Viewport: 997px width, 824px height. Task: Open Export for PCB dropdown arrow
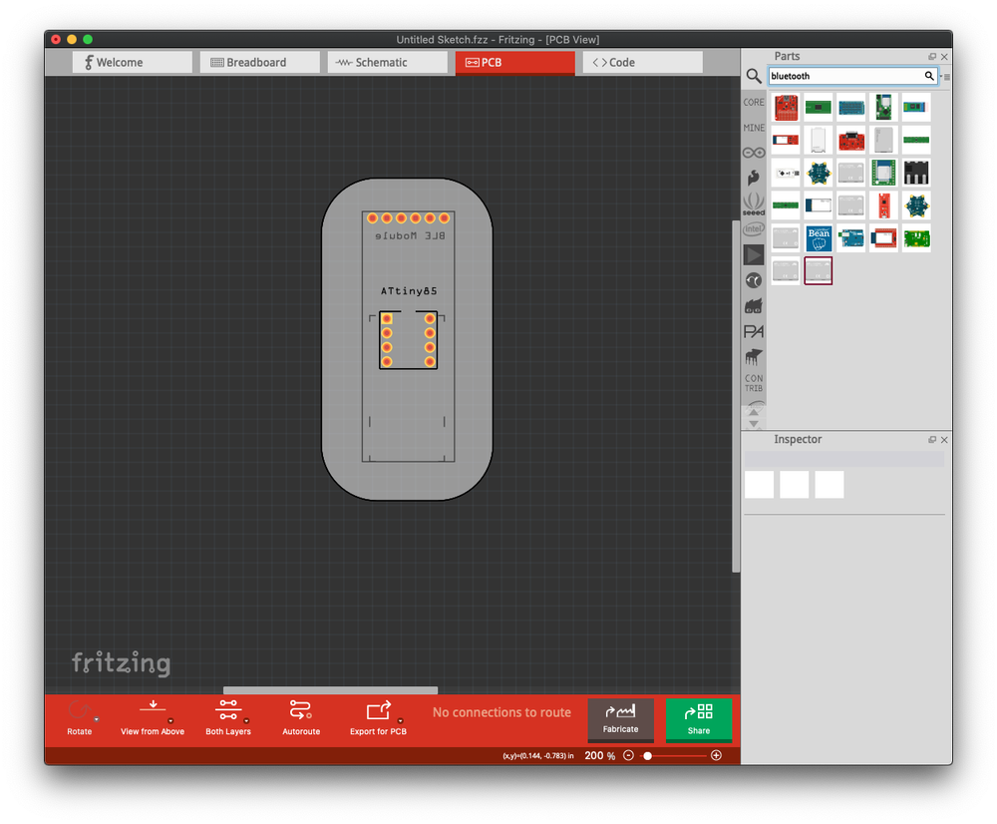tap(400, 721)
